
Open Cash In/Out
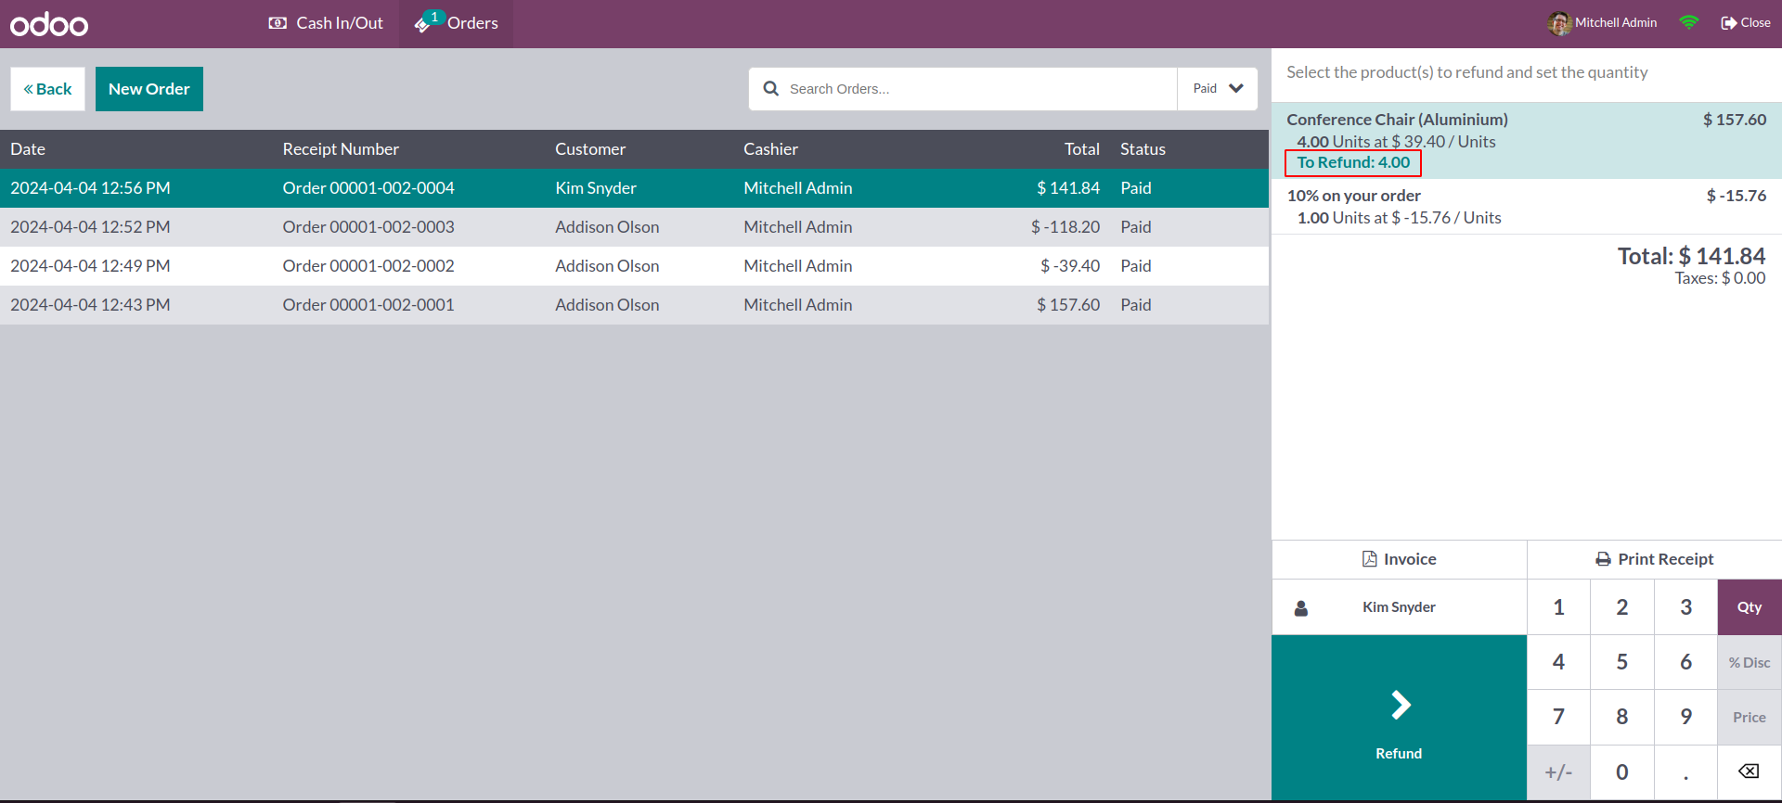point(326,23)
